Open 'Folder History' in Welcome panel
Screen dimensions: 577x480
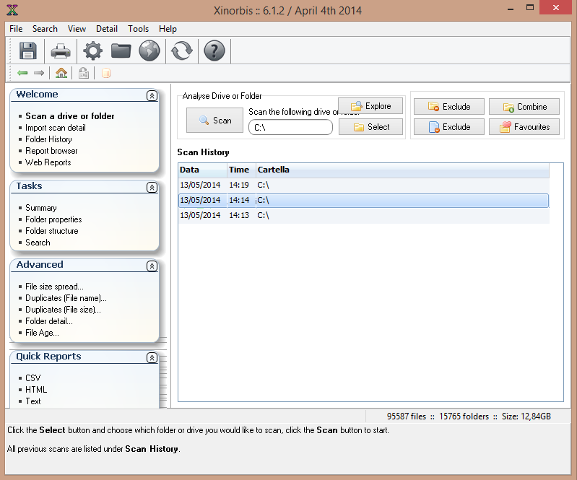[x=48, y=139]
